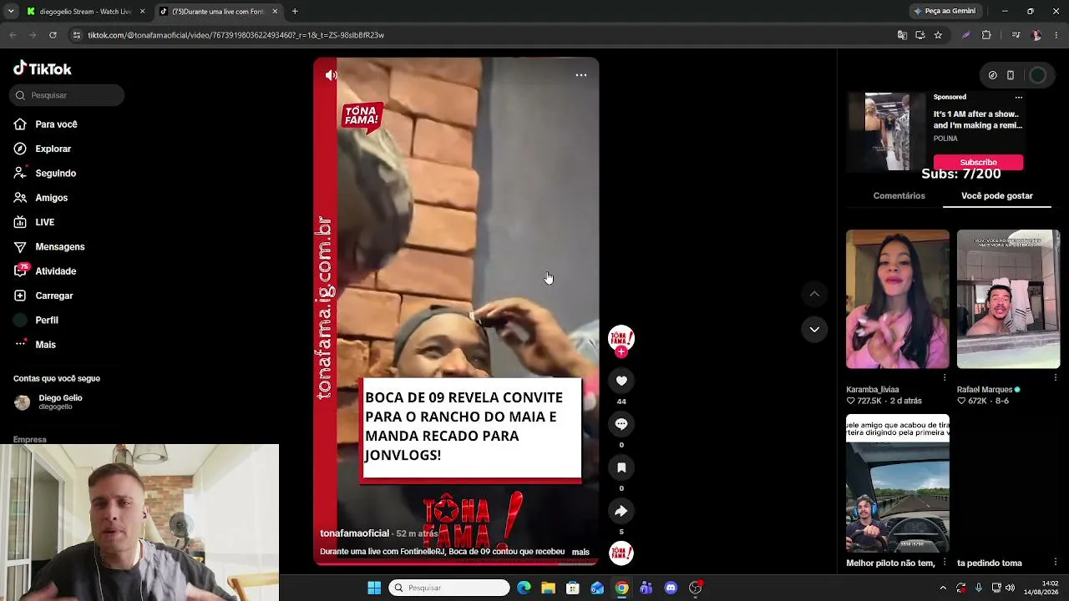Screen dimensions: 1069x601
Task: Open options for 'ta pedindo toma' video
Action: 1056,562
